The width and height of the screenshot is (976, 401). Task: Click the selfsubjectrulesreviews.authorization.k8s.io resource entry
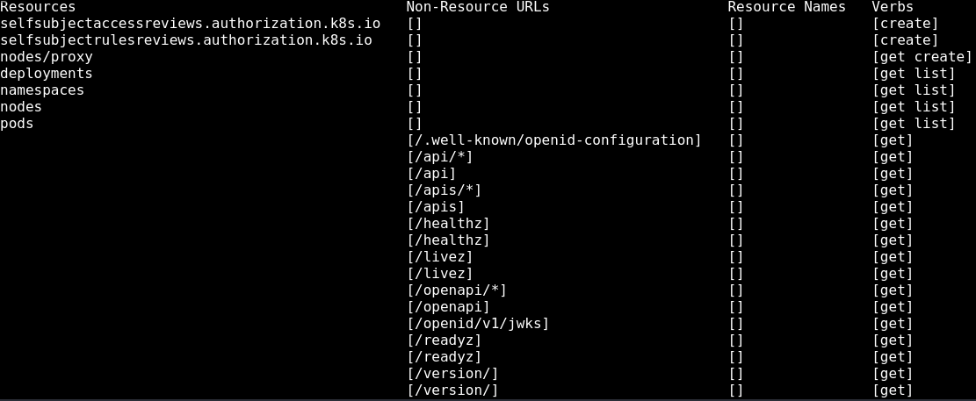[186, 40]
